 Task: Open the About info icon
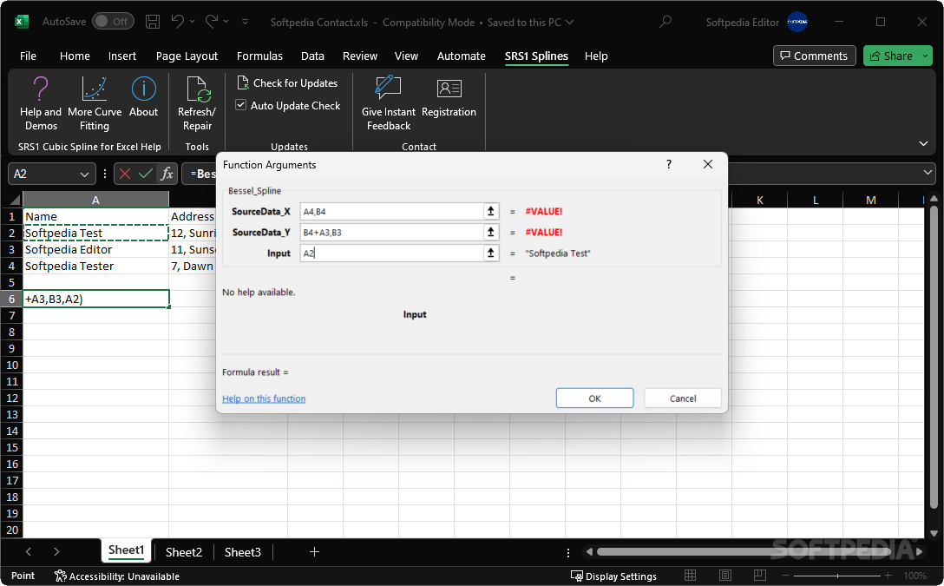143,97
